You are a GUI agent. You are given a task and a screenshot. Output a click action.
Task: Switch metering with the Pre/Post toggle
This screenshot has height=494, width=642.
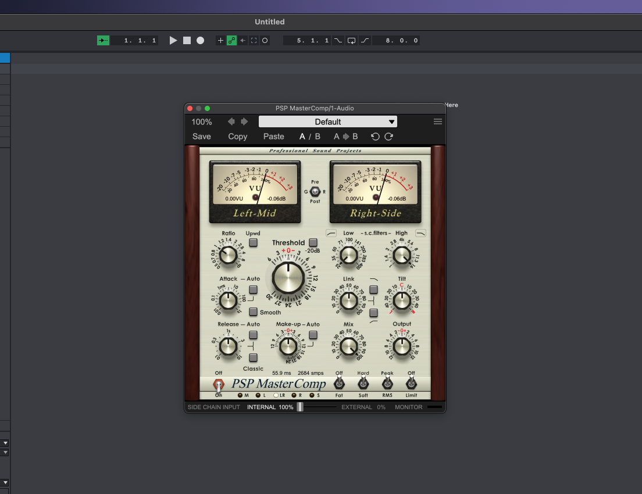click(x=315, y=191)
